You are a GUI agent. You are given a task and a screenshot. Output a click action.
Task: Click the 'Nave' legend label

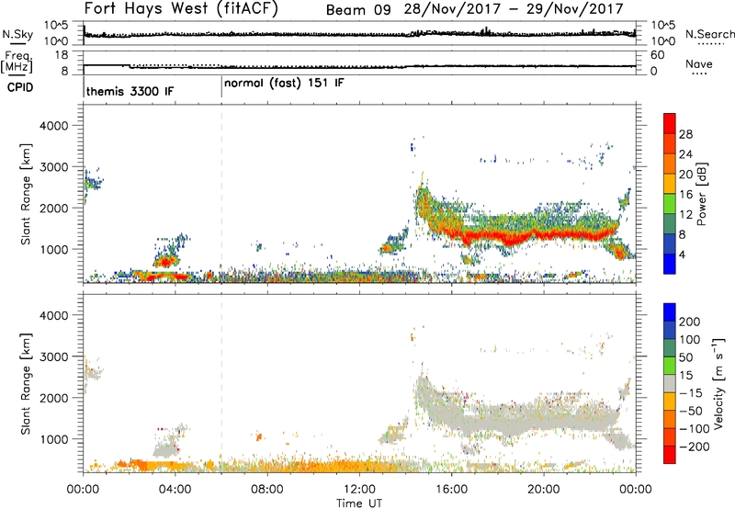click(699, 64)
